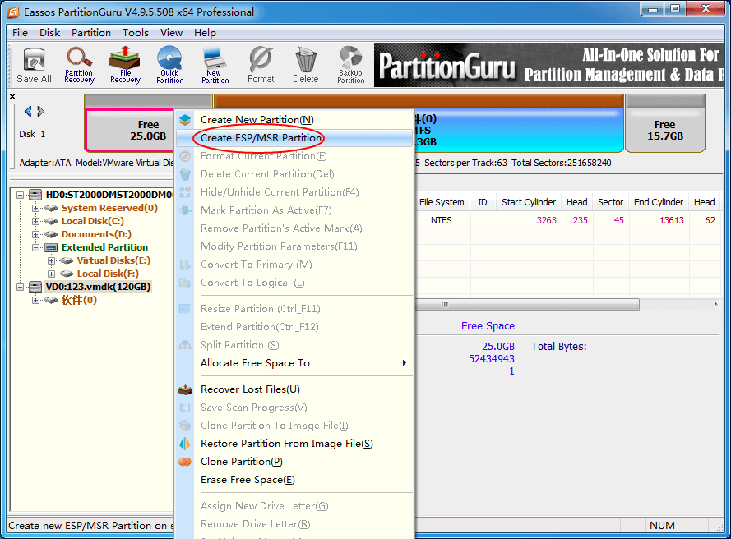Select Documents(D:) in tree
This screenshot has height=539, width=731.
coord(96,234)
